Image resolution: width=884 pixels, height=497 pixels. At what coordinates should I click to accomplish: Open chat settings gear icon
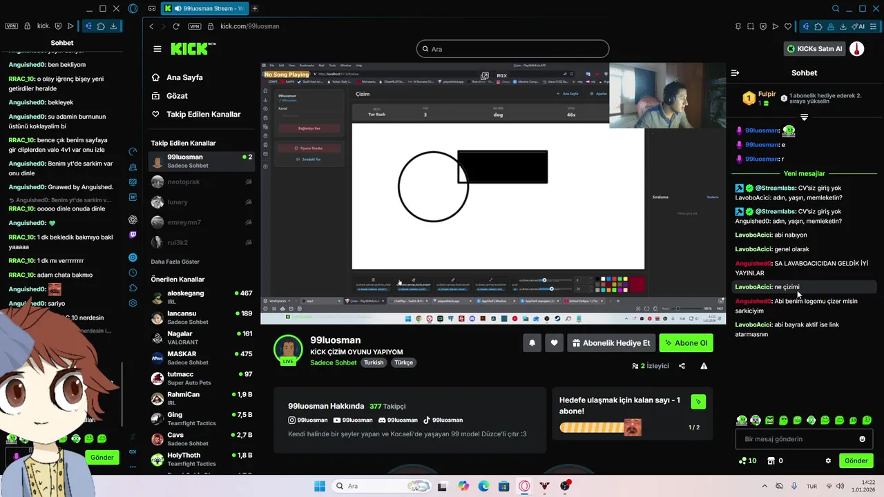(x=828, y=461)
